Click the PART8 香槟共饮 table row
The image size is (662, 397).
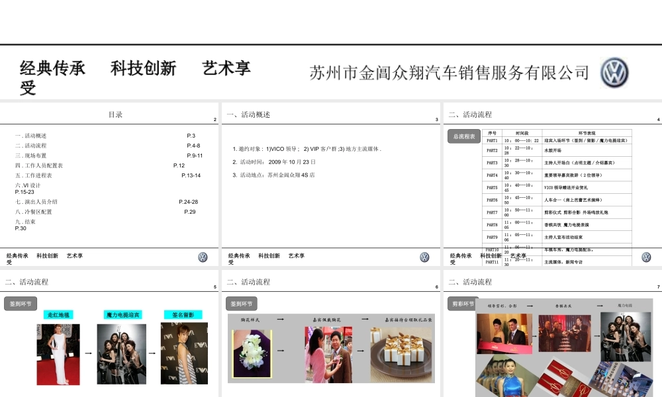(557, 225)
